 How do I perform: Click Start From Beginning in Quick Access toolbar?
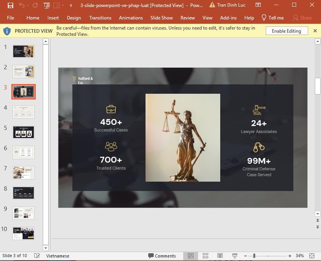[x=46, y=6]
